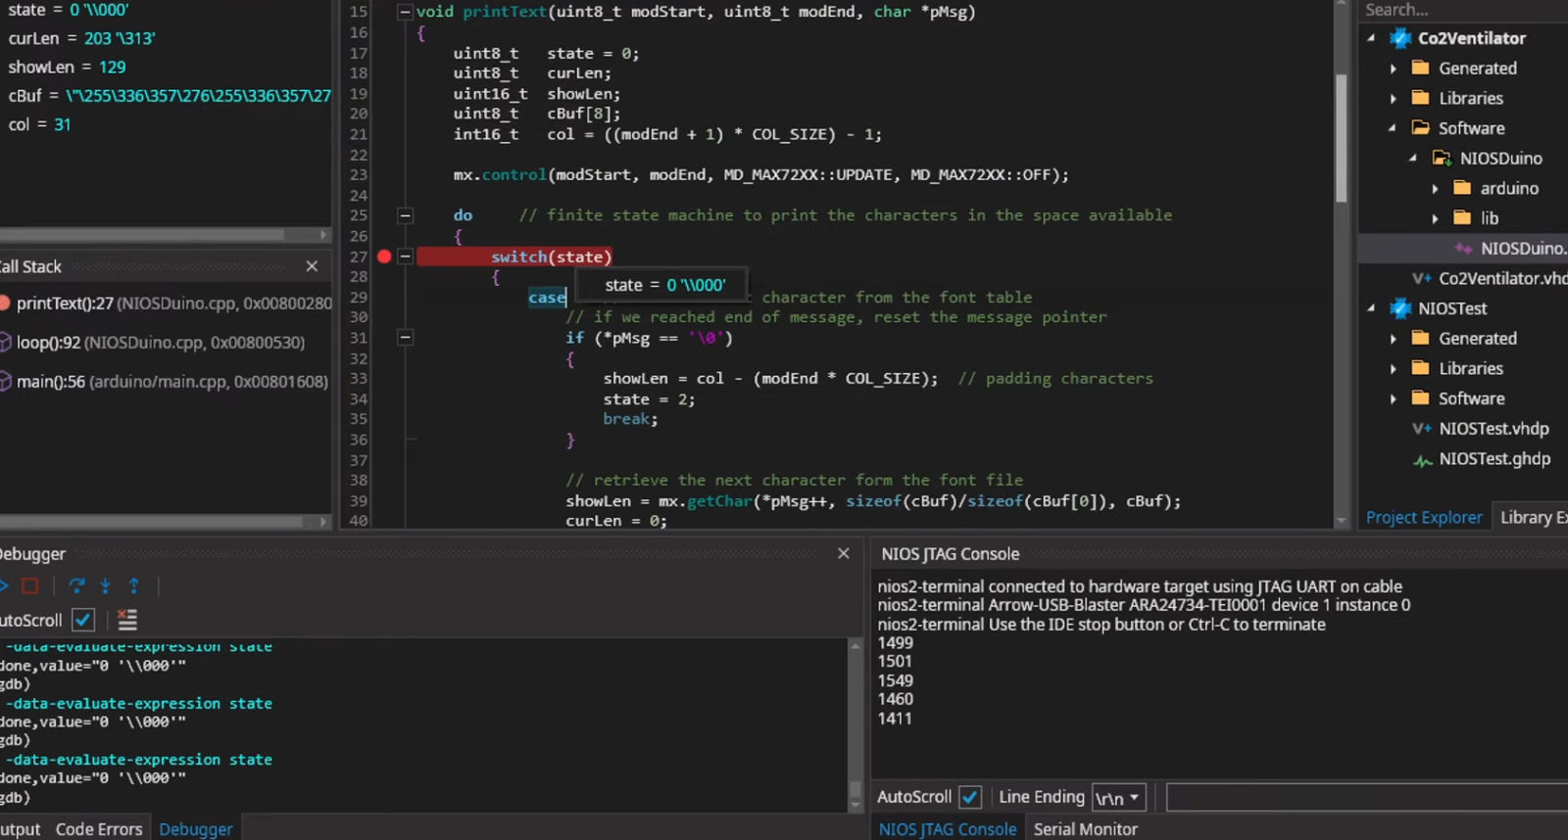Image resolution: width=1568 pixels, height=840 pixels.
Task: Clear the debugger output list icon
Action: pos(127,620)
